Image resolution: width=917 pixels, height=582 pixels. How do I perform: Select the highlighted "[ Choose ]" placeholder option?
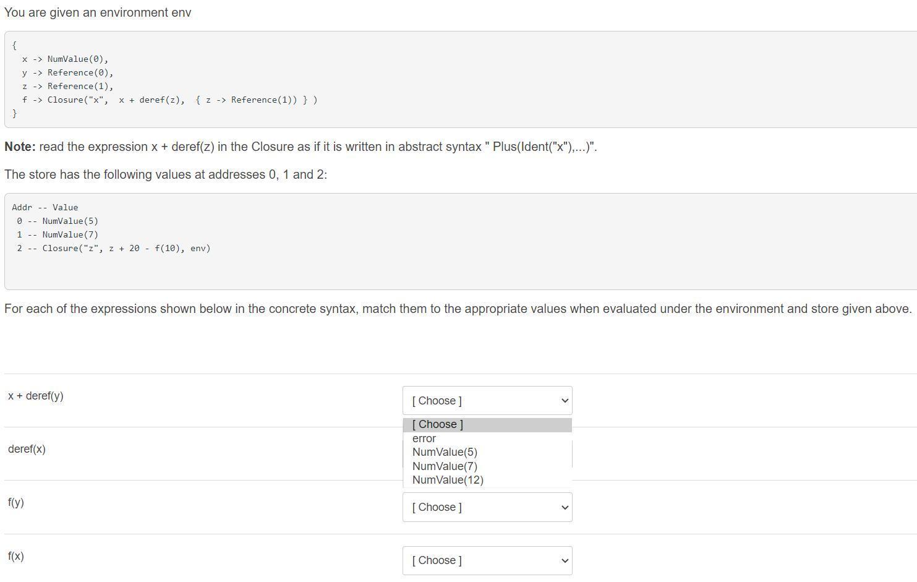[x=437, y=424]
